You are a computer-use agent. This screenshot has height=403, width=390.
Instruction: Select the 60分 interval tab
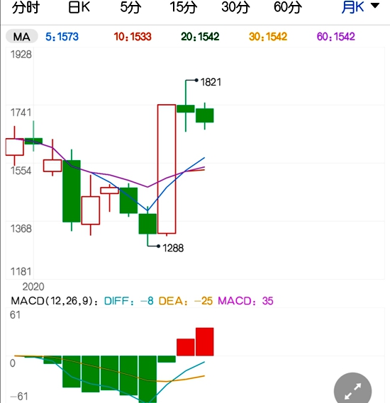(288, 7)
